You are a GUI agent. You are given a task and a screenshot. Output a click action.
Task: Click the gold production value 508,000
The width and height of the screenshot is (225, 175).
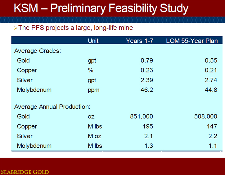[206, 117]
